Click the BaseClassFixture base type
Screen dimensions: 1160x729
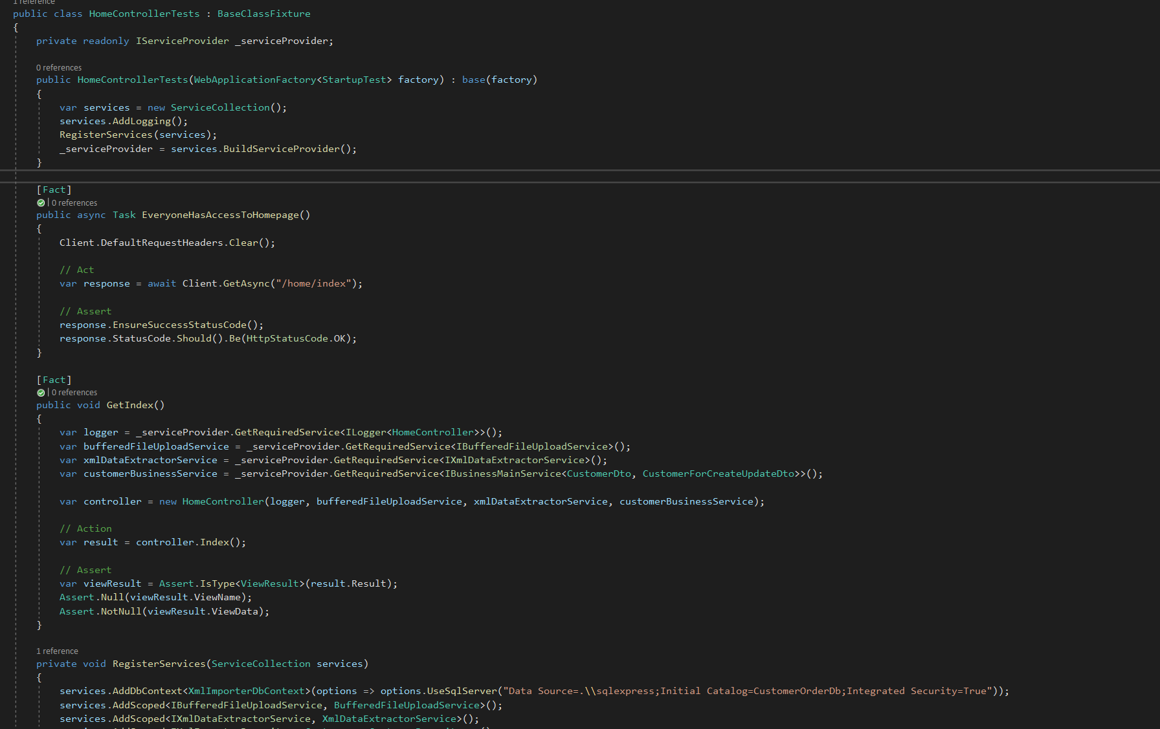(263, 14)
